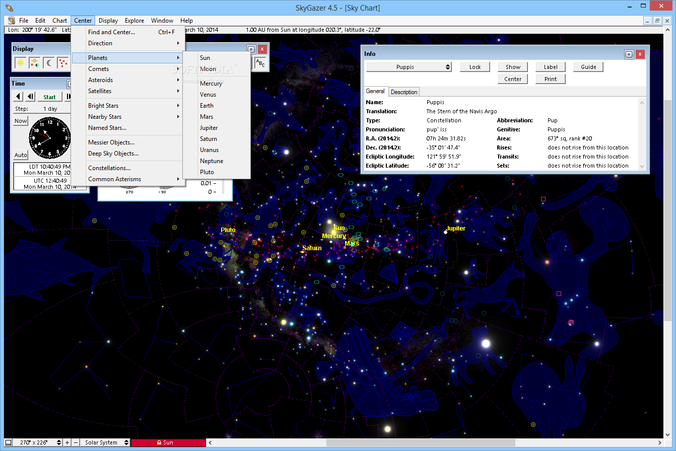The width and height of the screenshot is (676, 451).
Task: Click Label button in Info panel
Action: [551, 67]
